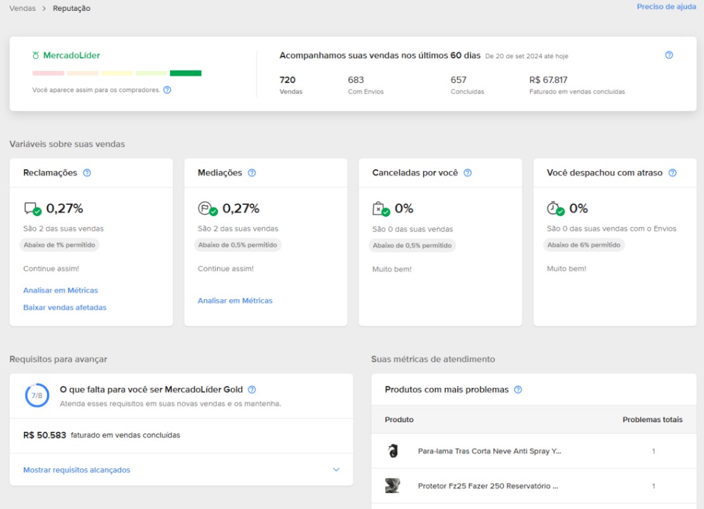This screenshot has height=509, width=704.
Task: Click 'Abaixo de 0,5% permitido' badge under Mediações
Action: (x=237, y=245)
